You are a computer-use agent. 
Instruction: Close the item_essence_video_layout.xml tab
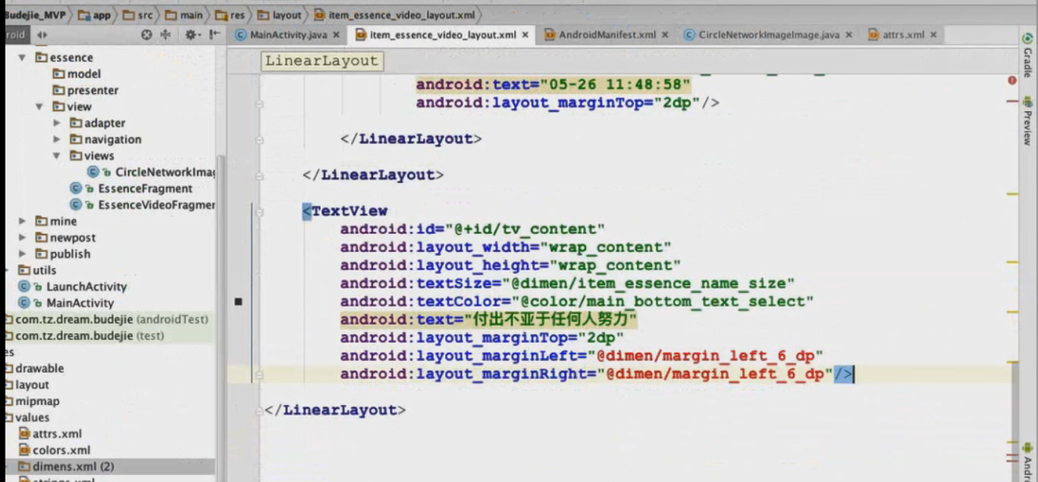[x=525, y=35]
